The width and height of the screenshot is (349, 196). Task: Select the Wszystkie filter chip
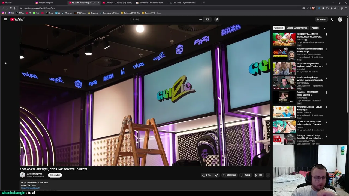[x=278, y=28]
